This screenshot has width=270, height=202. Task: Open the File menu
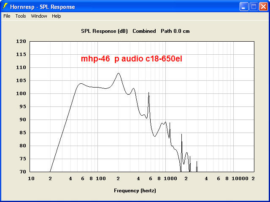(7, 16)
